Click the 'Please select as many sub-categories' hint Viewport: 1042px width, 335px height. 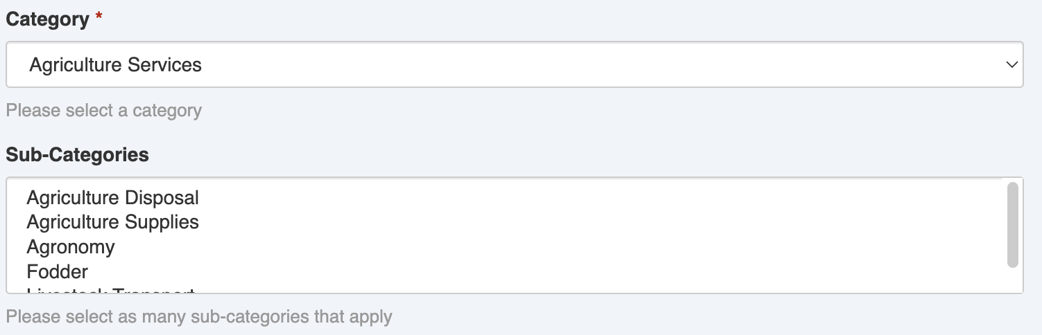[199, 317]
